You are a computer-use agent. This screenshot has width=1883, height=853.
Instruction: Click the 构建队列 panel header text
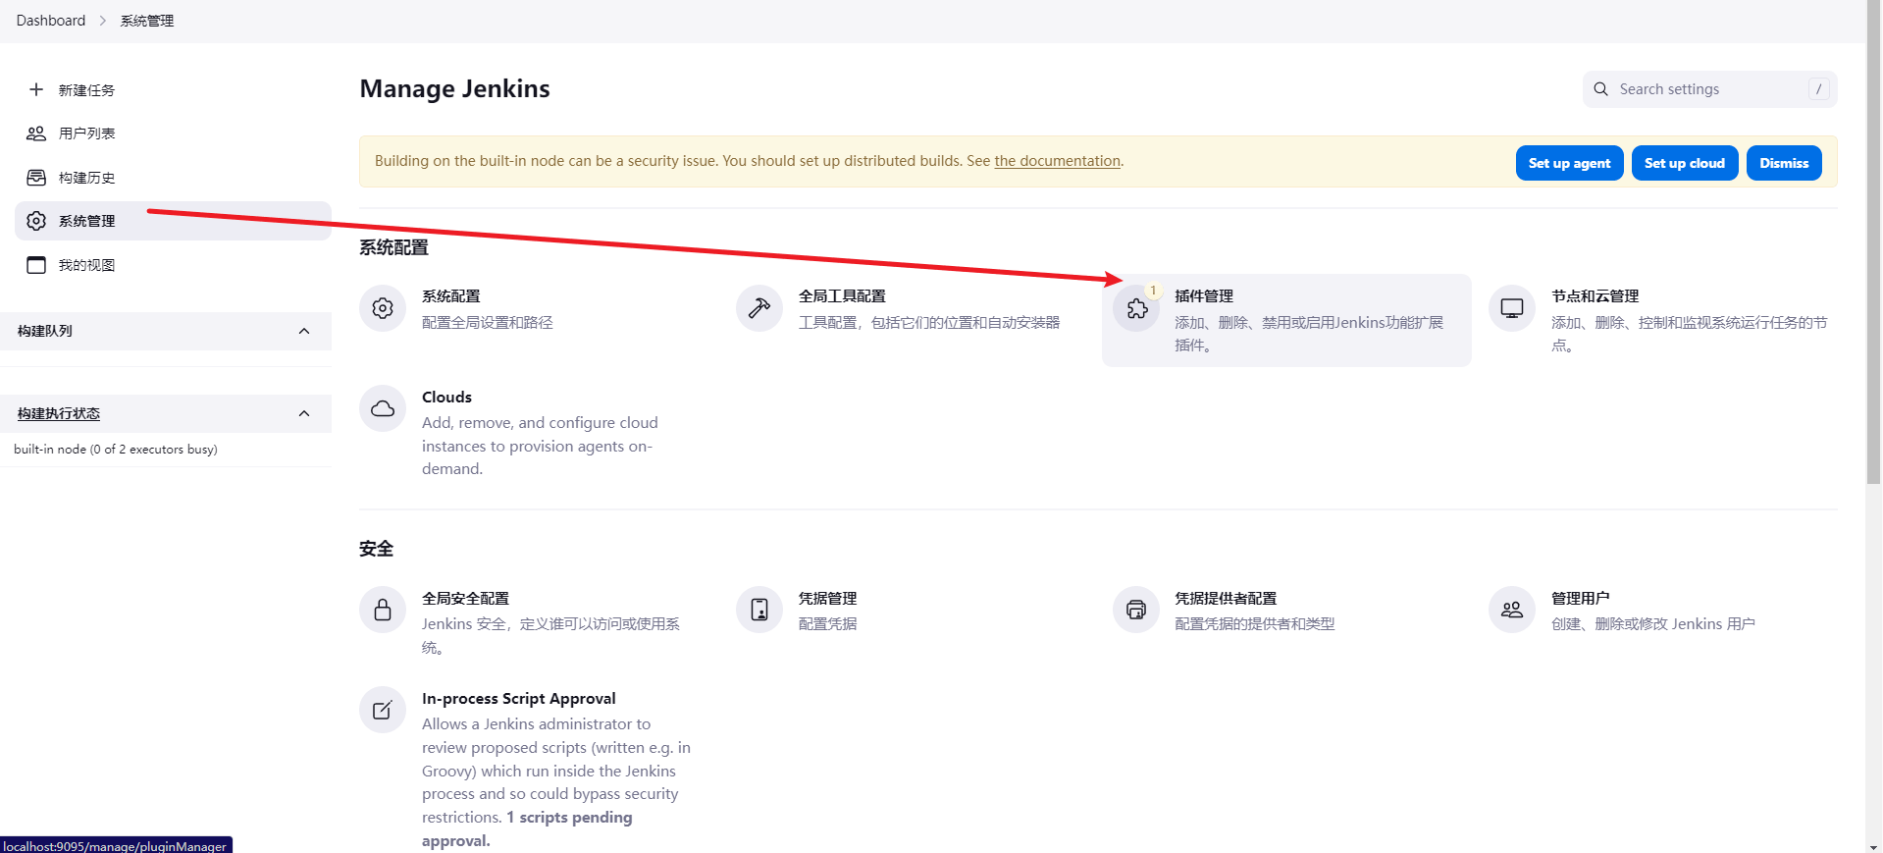pyautogui.click(x=45, y=331)
